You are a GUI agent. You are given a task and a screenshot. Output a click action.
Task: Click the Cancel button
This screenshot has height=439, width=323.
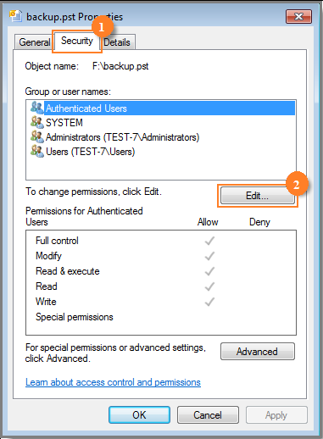click(208, 415)
